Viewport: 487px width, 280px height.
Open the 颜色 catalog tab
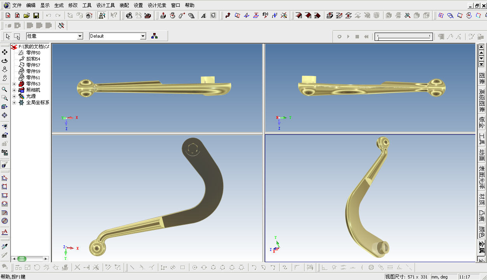[x=482, y=231]
